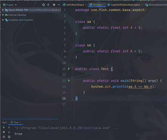Click the println call on line 14
Viewport: 167px width, 140px height.
coord(119,87)
